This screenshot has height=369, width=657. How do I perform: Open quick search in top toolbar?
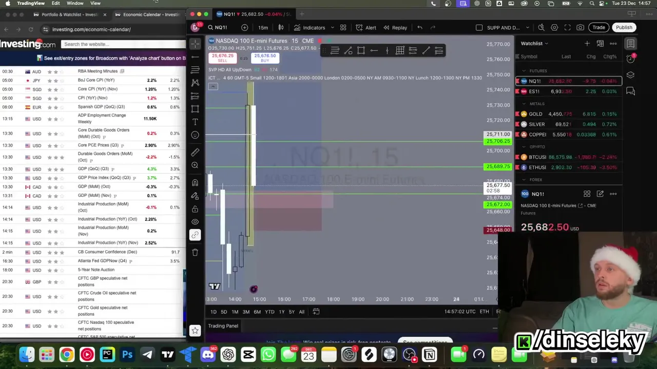pyautogui.click(x=541, y=28)
